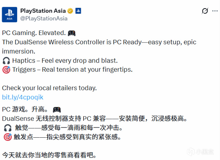Screen dimensions: 220x160
Task: Click the gold verified badge
Action: point(70,11)
